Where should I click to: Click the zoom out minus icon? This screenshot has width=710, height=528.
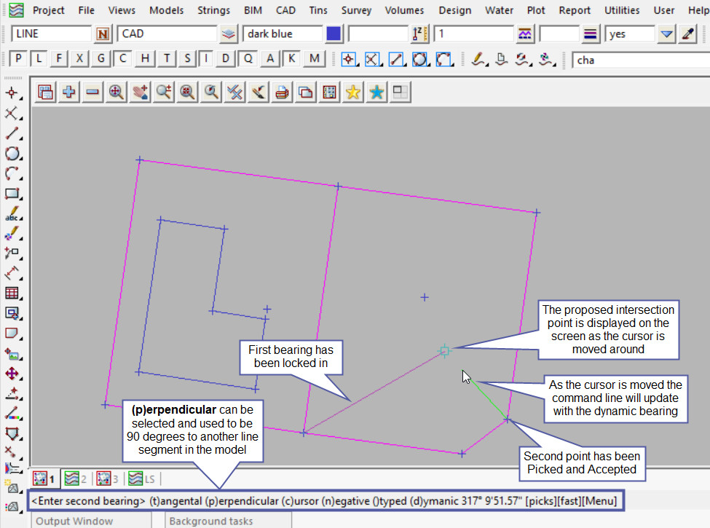pyautogui.click(x=92, y=92)
